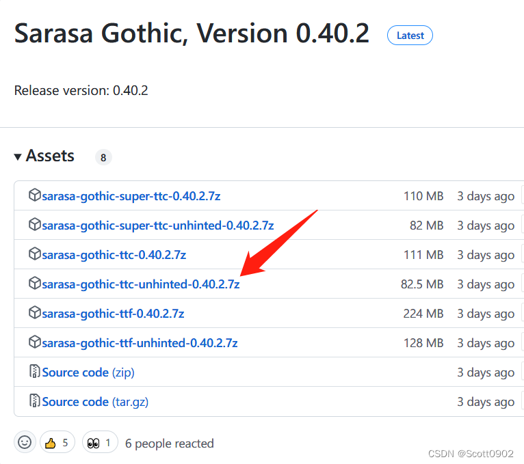
Task: Collapse the Assets section triangle
Action: [18, 156]
